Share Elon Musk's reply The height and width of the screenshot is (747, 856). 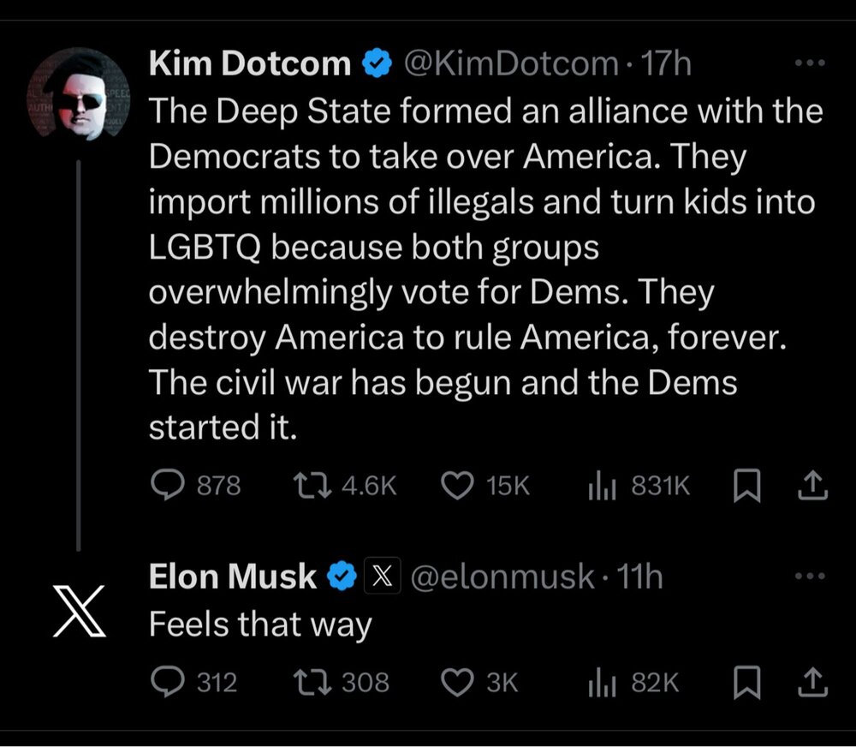812,683
